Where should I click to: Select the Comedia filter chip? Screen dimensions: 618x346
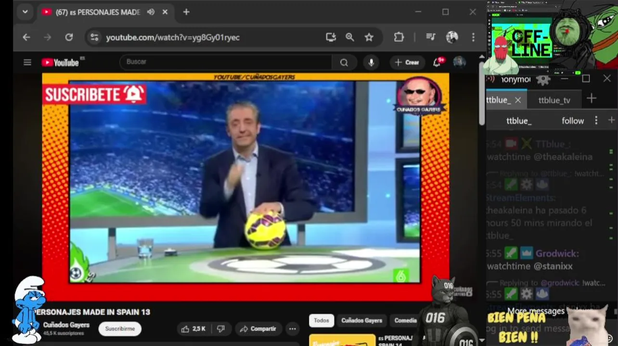[x=405, y=321]
